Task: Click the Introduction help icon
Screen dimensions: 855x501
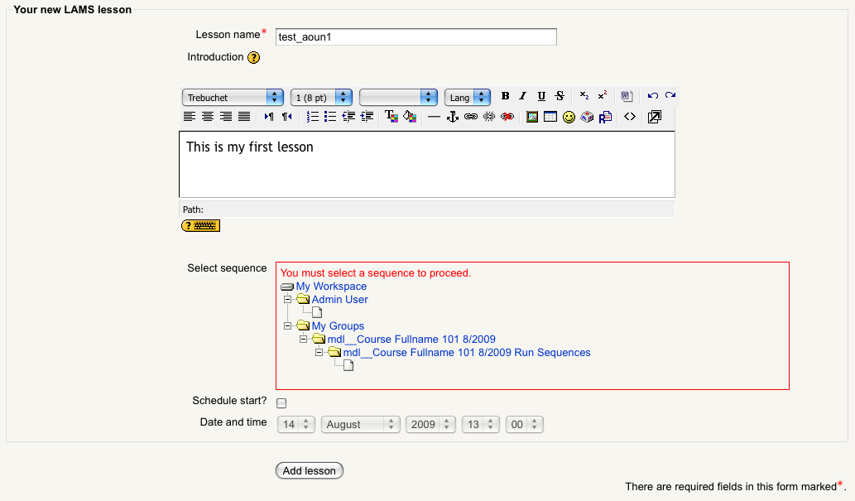Action: [x=254, y=58]
